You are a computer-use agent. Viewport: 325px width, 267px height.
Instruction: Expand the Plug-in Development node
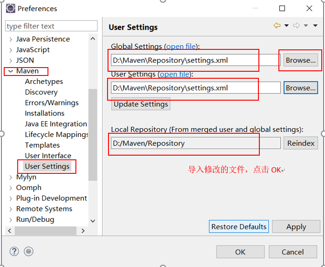[x=11, y=199]
